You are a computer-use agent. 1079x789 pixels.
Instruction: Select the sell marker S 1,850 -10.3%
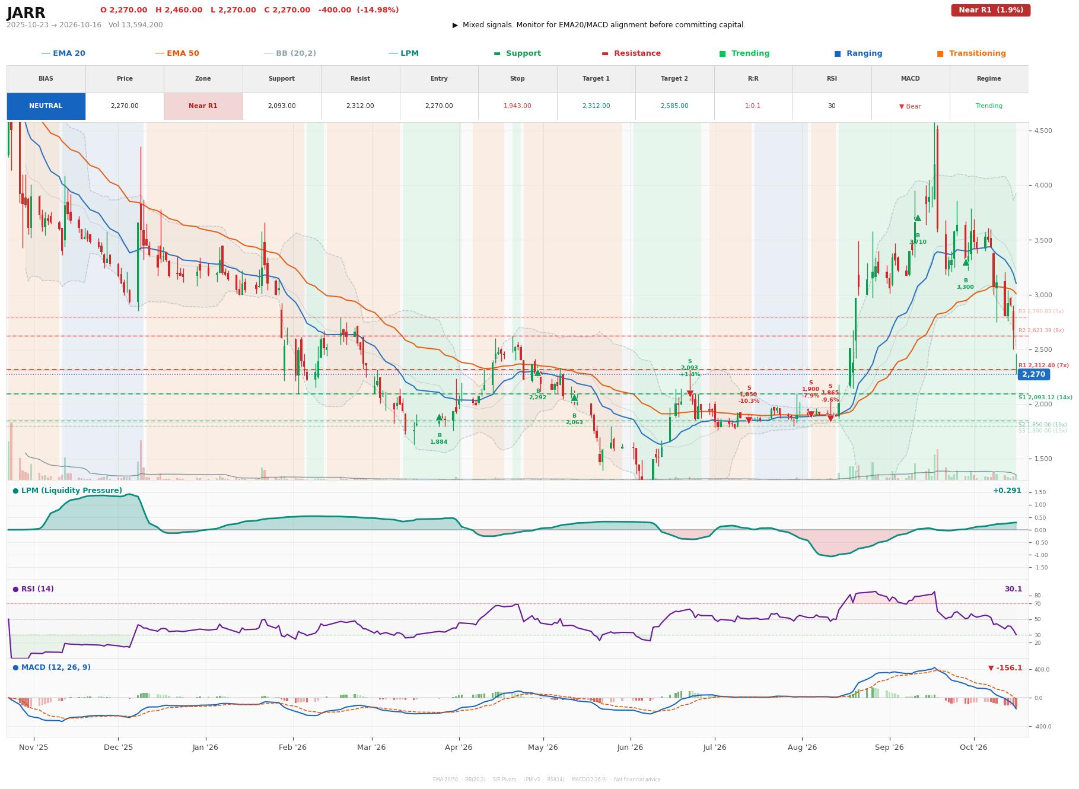pyautogui.click(x=749, y=420)
